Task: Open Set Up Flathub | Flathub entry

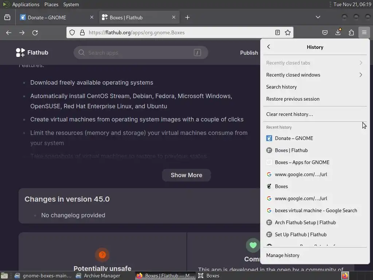Action: pos(315,234)
